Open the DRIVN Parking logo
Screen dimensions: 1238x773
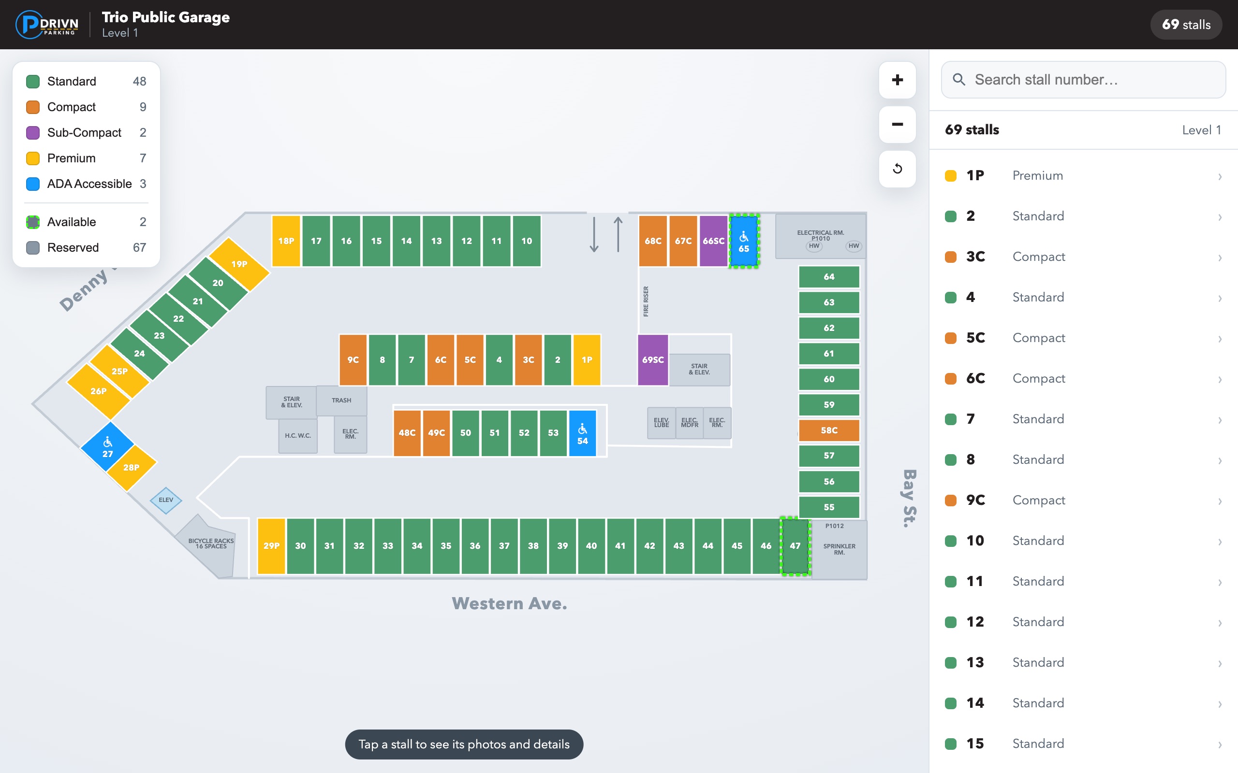pyautogui.click(x=47, y=25)
